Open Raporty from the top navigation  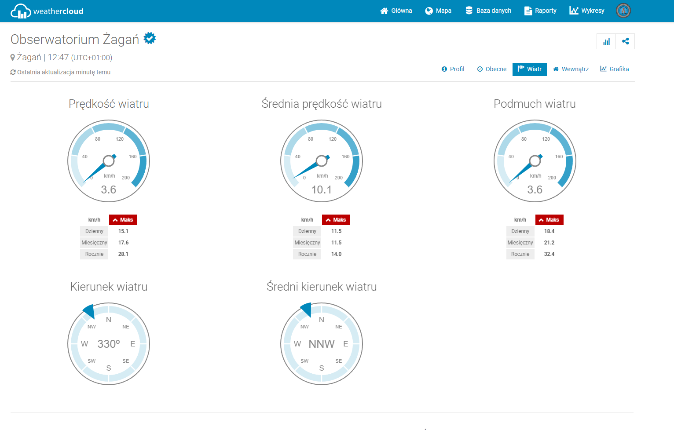tap(540, 11)
